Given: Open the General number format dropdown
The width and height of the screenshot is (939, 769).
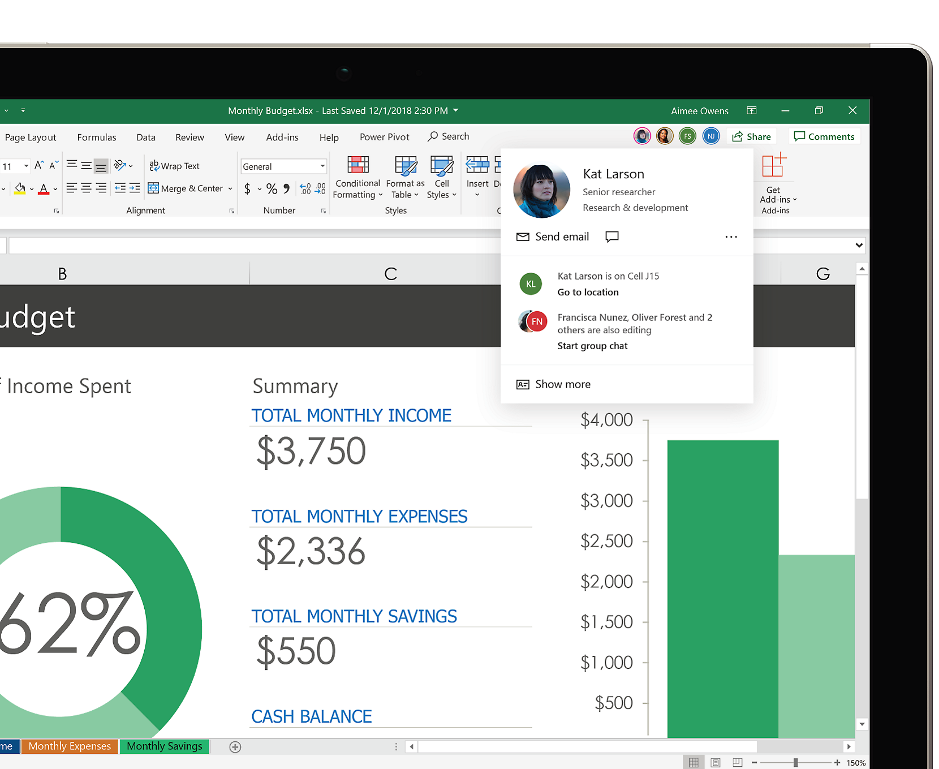Looking at the screenshot, I should [x=322, y=166].
